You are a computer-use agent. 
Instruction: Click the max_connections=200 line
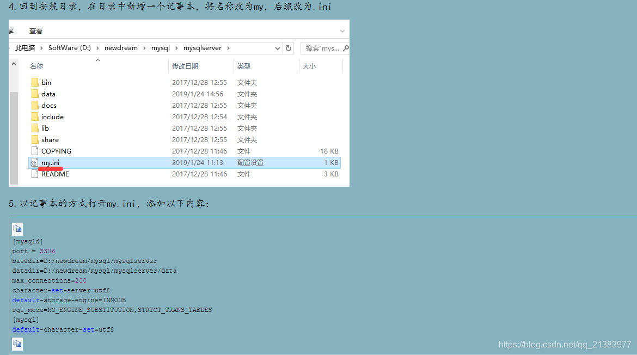coord(49,280)
